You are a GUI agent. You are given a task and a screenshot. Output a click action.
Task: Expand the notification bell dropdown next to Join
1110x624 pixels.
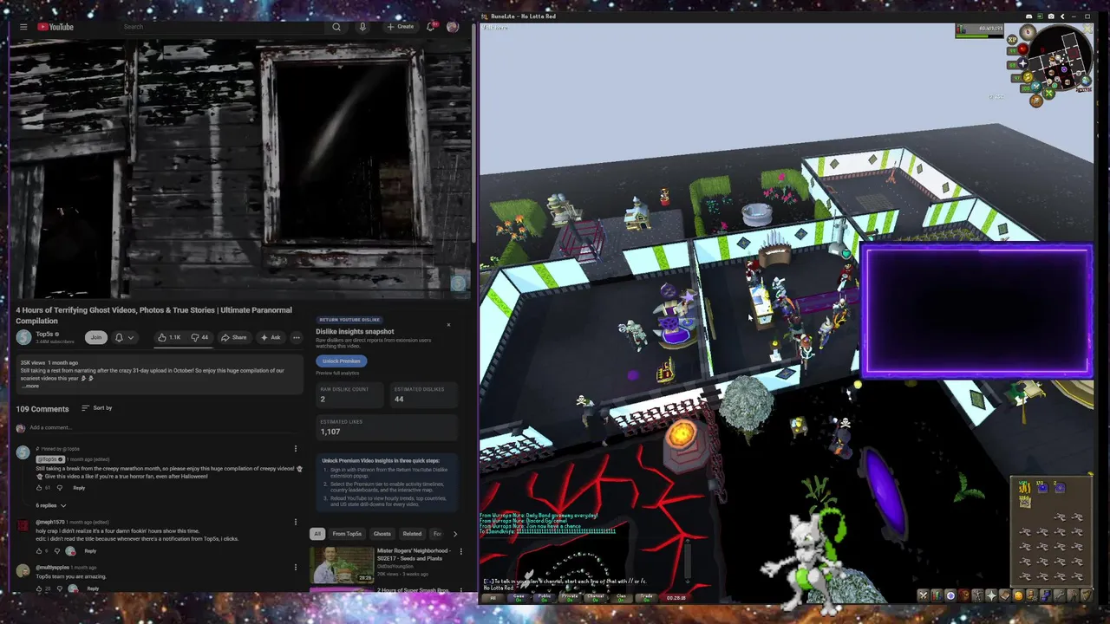(125, 337)
